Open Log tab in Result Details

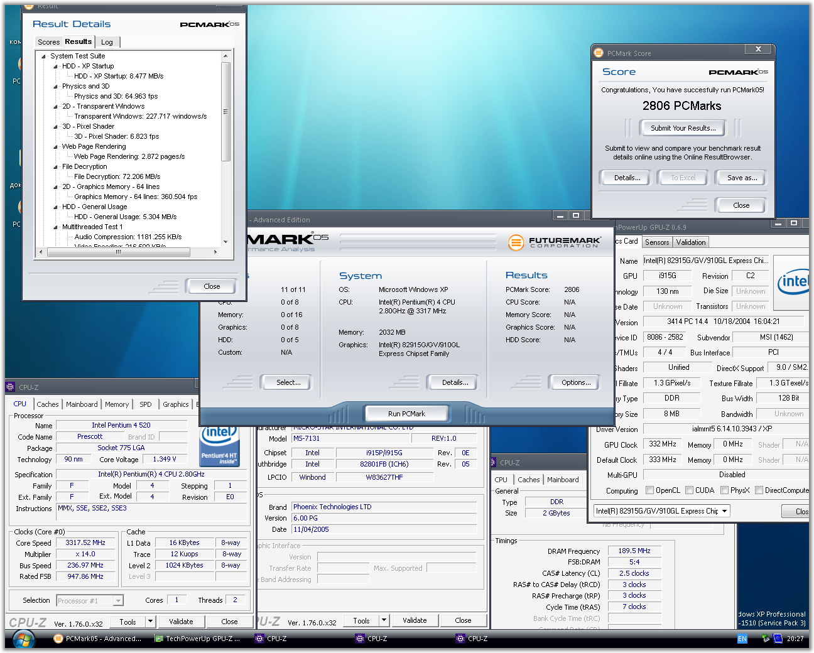pyautogui.click(x=107, y=42)
